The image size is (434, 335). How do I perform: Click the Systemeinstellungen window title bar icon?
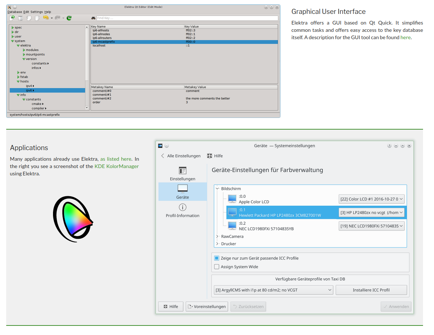(x=160, y=146)
